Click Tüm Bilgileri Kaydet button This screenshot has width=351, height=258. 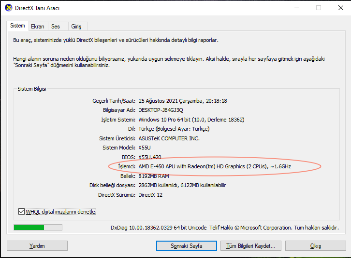tap(251, 246)
